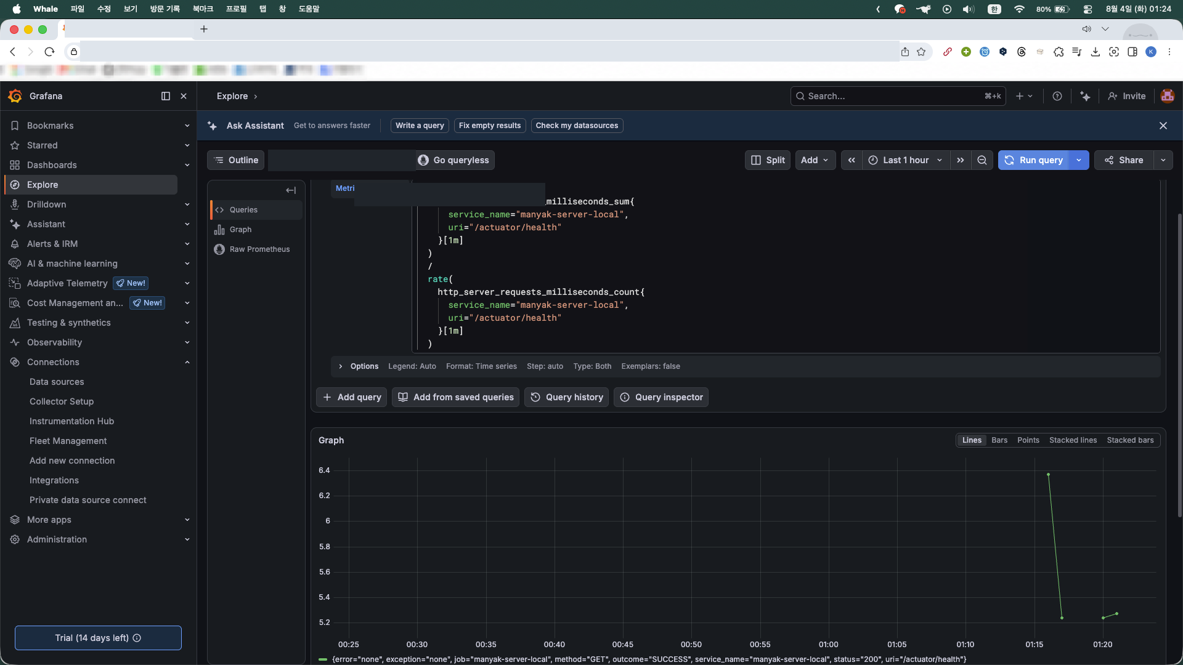Bookmark this page with the star icon
This screenshot has width=1183, height=665.
(921, 52)
